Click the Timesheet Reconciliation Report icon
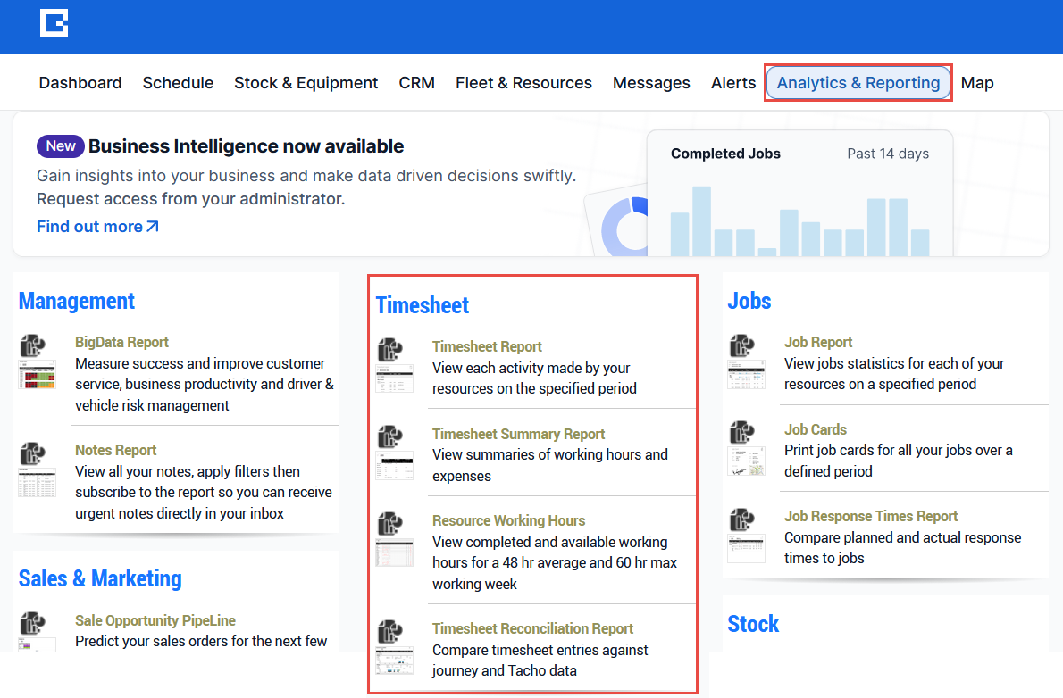The width and height of the screenshot is (1063, 698). click(x=394, y=647)
